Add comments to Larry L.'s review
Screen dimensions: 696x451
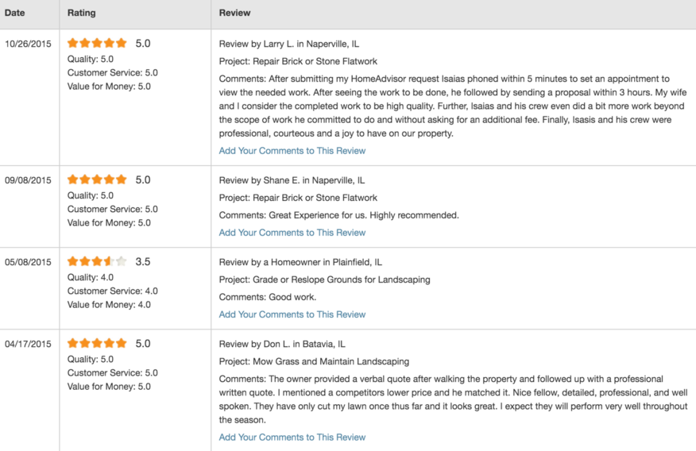(292, 151)
